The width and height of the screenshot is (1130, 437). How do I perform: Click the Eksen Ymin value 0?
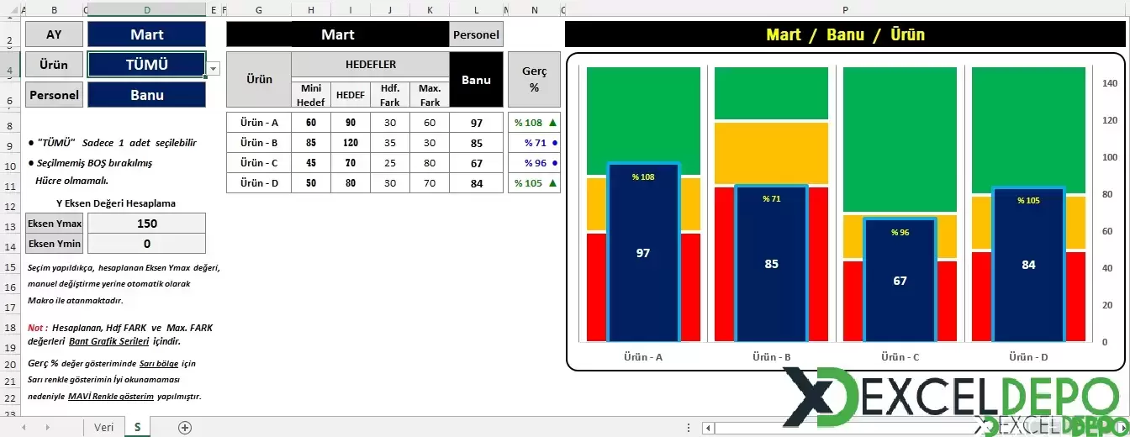[x=146, y=244]
